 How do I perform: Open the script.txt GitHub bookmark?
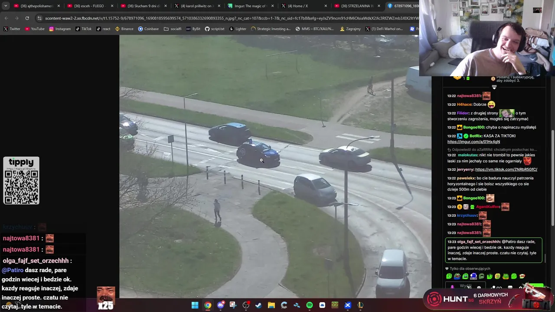pyautogui.click(x=215, y=29)
